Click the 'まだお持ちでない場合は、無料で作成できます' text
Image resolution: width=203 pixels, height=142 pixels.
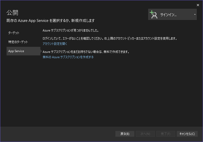(101, 52)
